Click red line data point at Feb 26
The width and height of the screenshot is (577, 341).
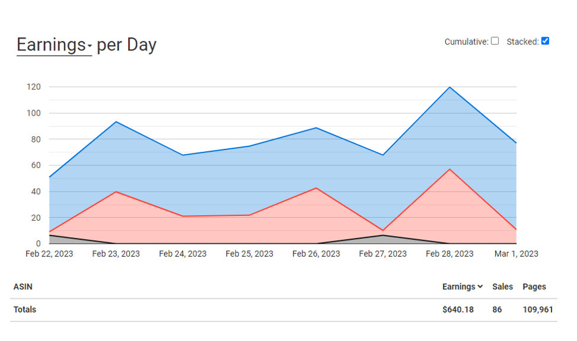[x=316, y=188]
